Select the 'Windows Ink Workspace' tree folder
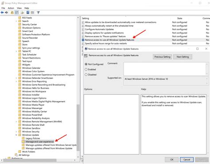 click(x=34, y=91)
